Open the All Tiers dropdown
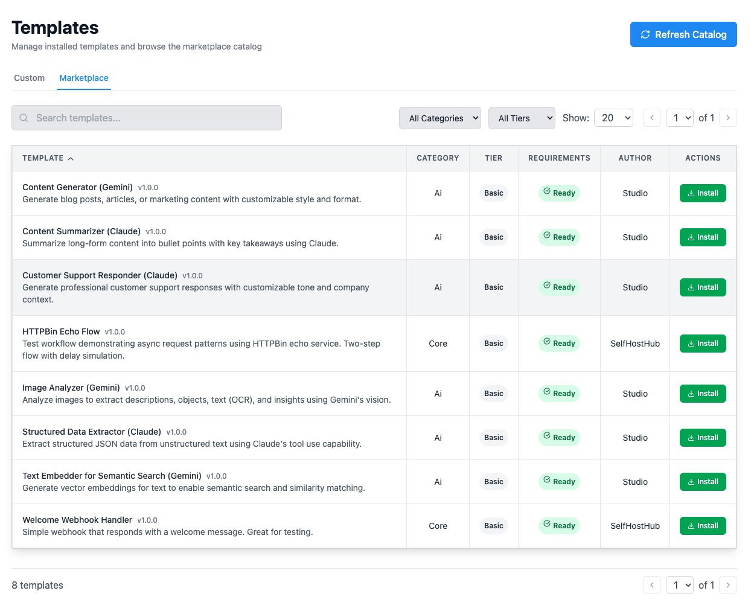This screenshot has height=611, width=751. pos(522,118)
